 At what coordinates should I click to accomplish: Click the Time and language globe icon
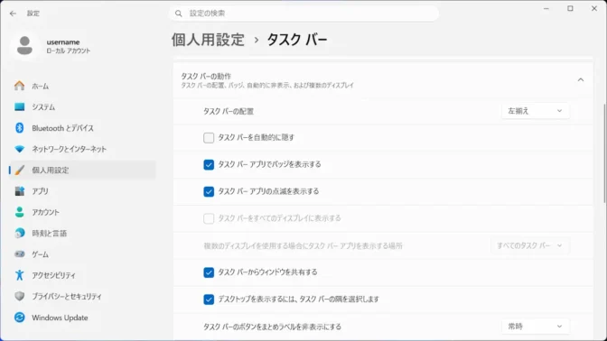pyautogui.click(x=19, y=233)
